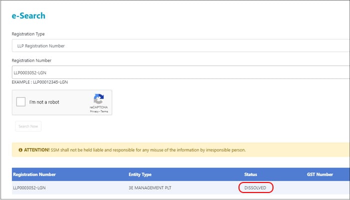Open the Registration Type dropdown
The height and width of the screenshot is (200, 350).
tap(180, 46)
